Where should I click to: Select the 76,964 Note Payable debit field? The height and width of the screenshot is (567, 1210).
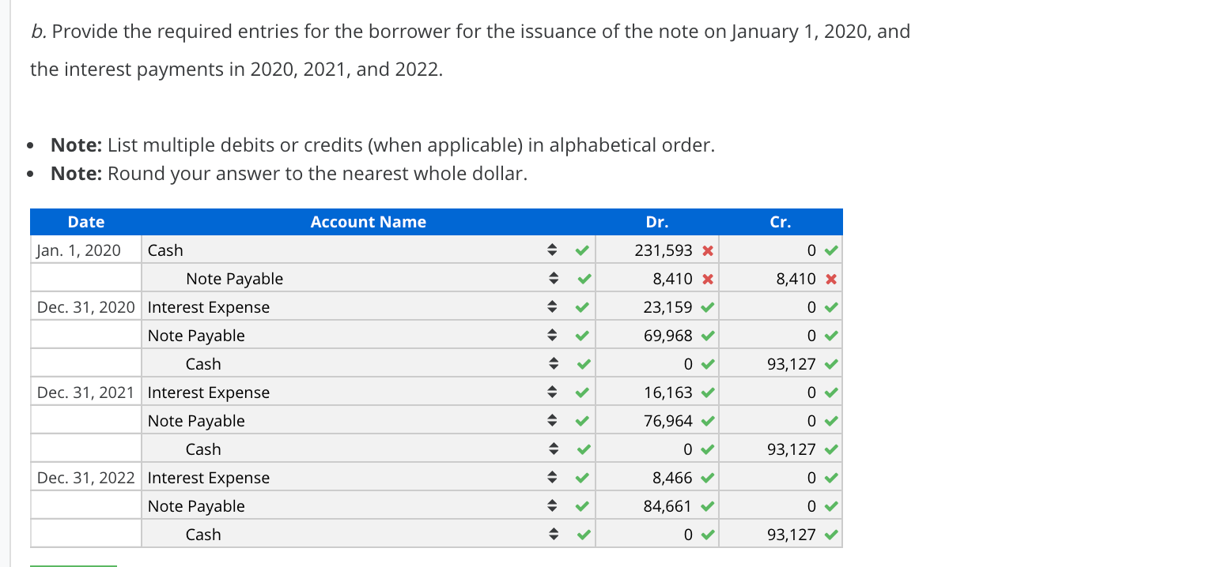click(656, 422)
